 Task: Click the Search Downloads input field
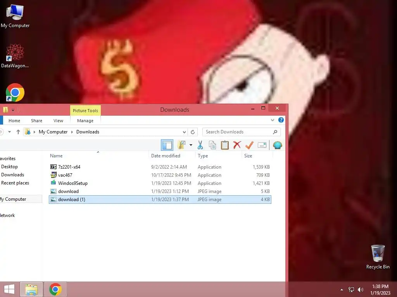241,132
